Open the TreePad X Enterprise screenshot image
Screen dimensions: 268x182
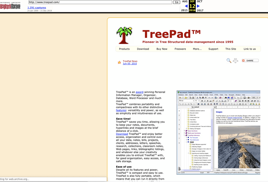[218, 132]
